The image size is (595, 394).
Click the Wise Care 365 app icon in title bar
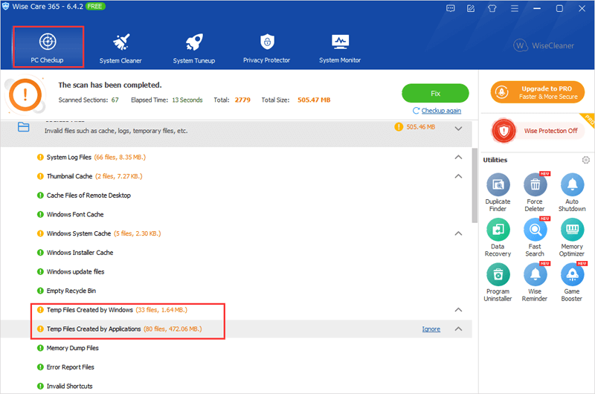[x=6, y=7]
